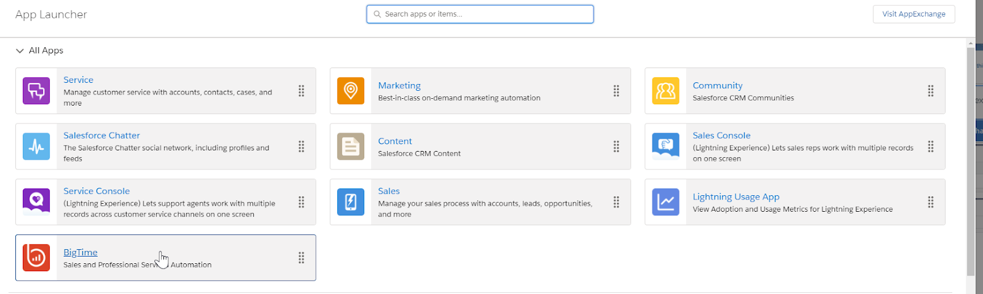
Task: Click the Community yellow people icon
Action: click(x=665, y=91)
